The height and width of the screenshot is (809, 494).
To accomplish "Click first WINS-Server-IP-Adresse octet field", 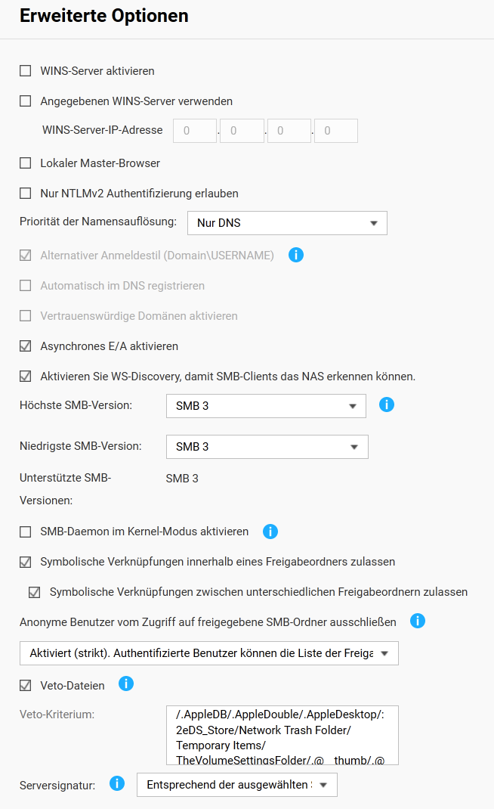I will point(195,131).
